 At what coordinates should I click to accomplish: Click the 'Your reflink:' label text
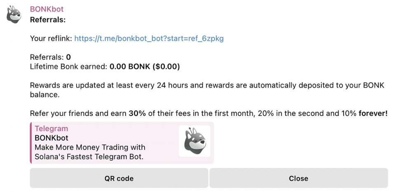point(51,39)
